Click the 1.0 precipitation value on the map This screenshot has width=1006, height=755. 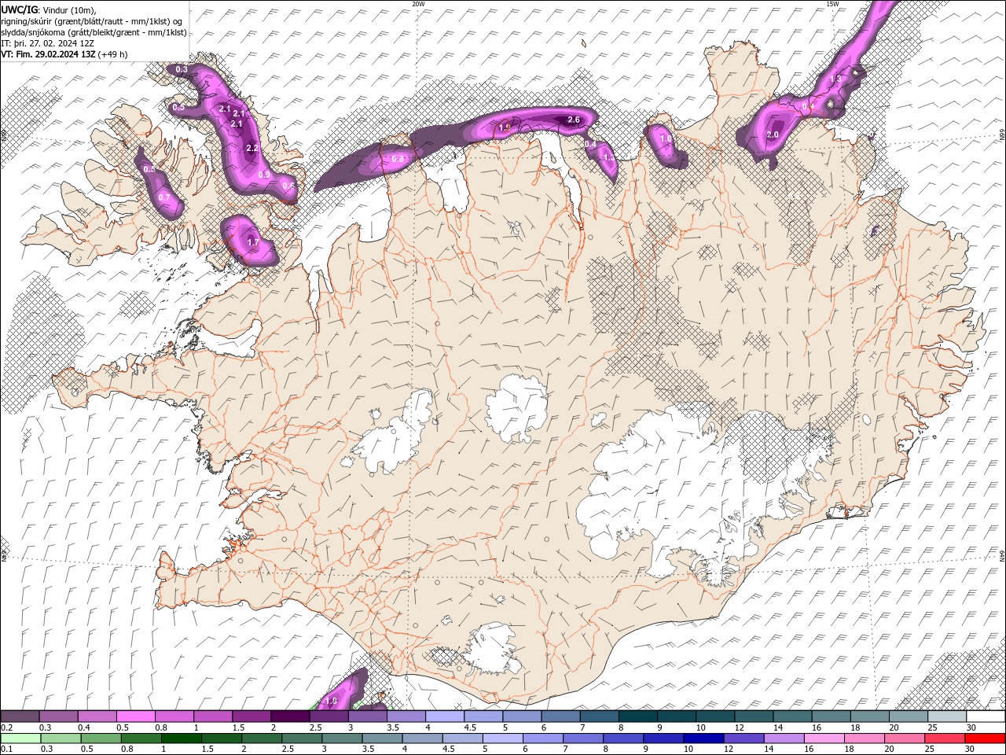[x=666, y=139]
